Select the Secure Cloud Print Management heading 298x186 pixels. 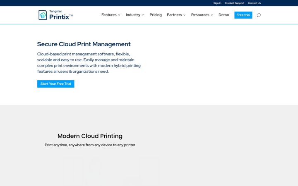click(84, 44)
